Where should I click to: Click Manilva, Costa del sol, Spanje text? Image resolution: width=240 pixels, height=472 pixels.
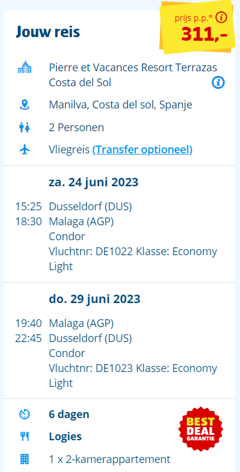coord(120,105)
